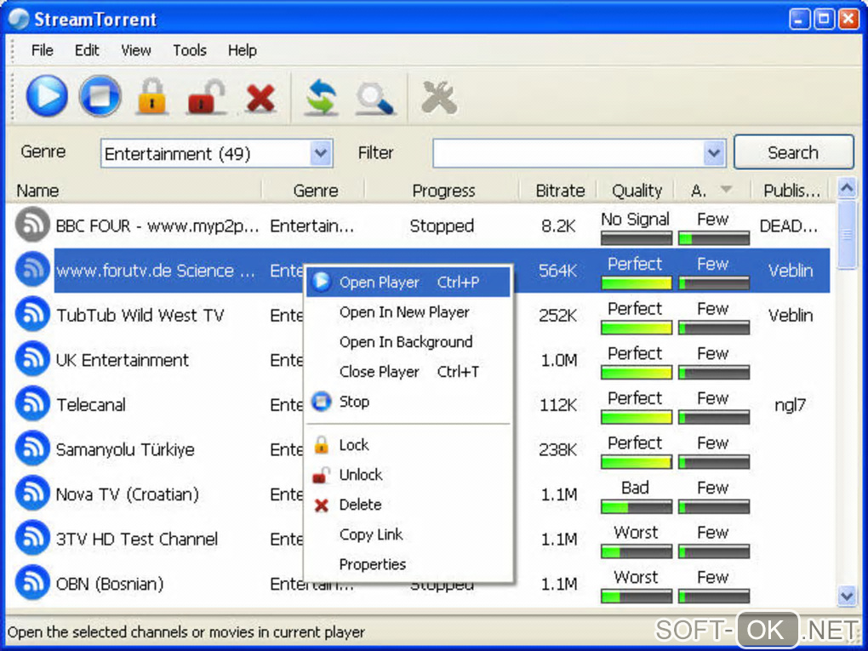The width and height of the screenshot is (868, 651).
Task: Sort by Progress column header
Action: tap(443, 191)
